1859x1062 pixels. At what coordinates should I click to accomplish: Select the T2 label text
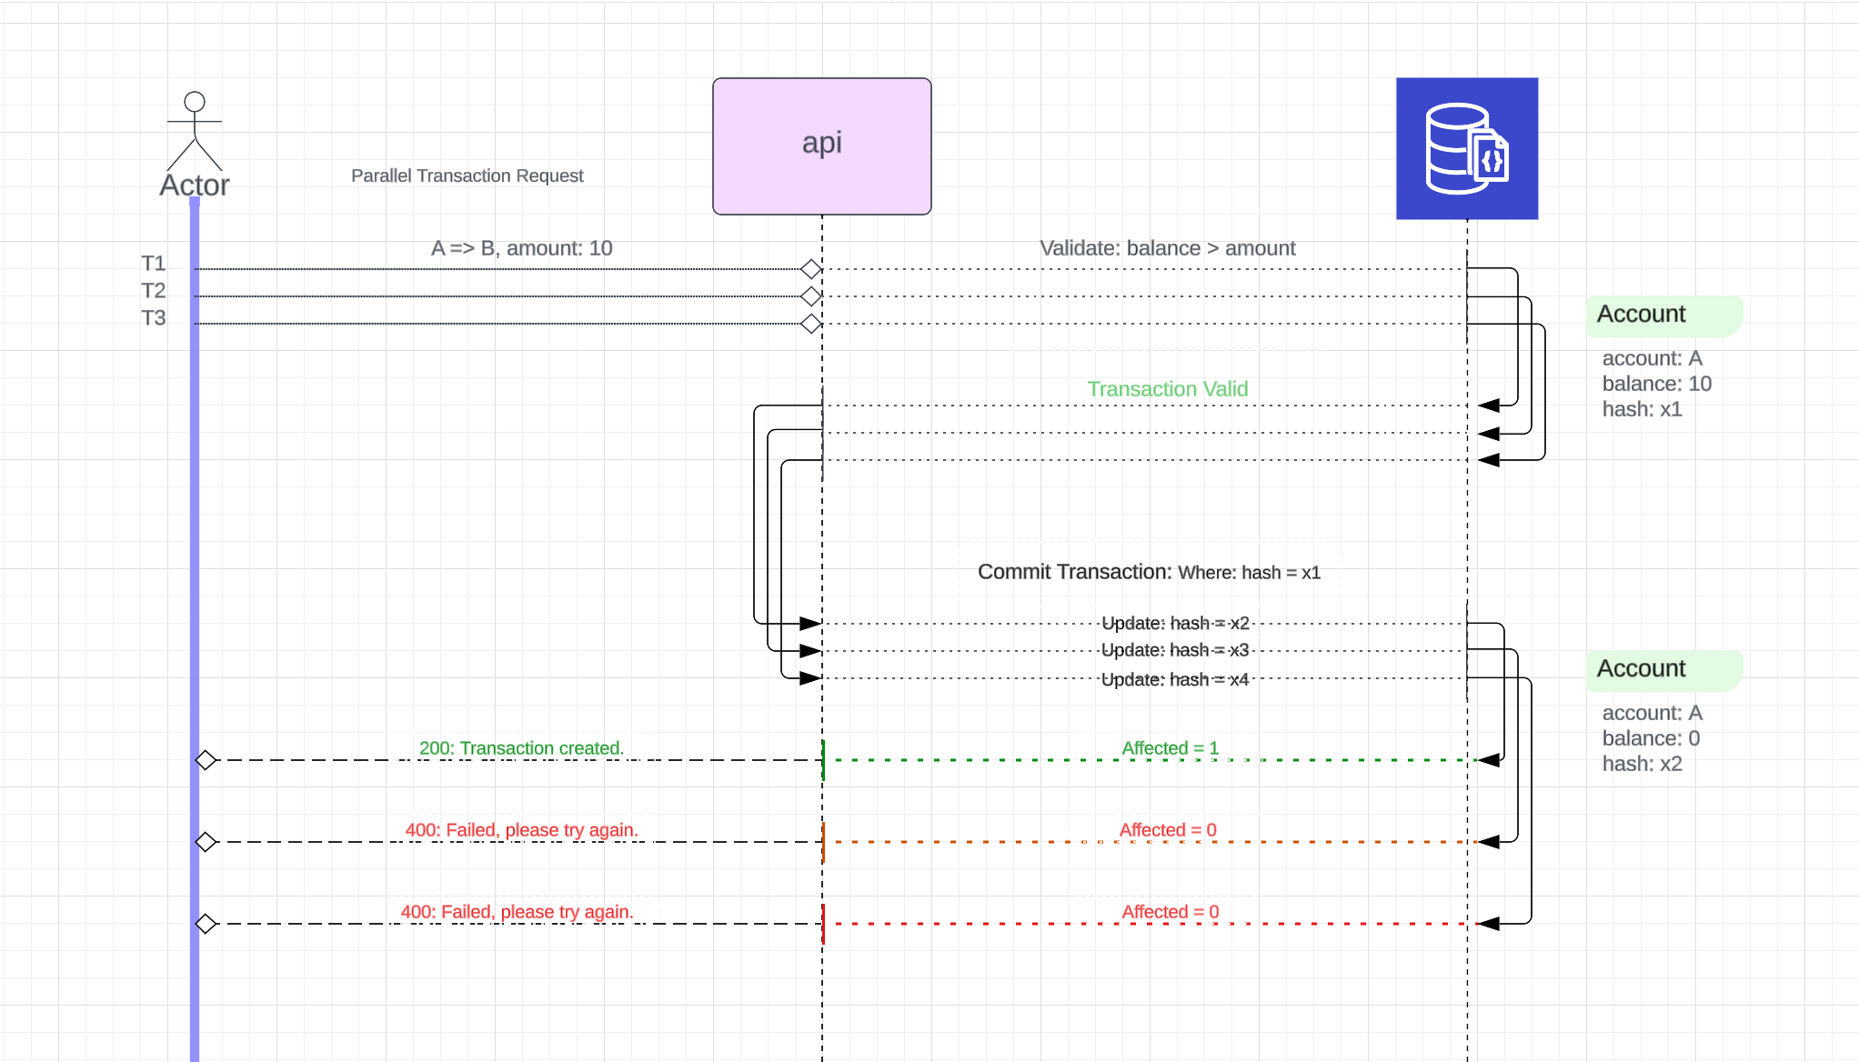153,291
